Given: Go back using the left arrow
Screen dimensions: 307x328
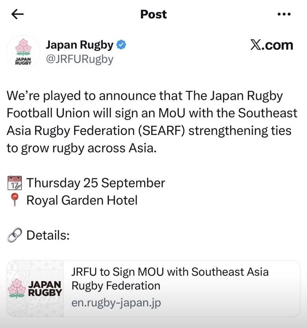Looking at the screenshot, I should tap(17, 14).
